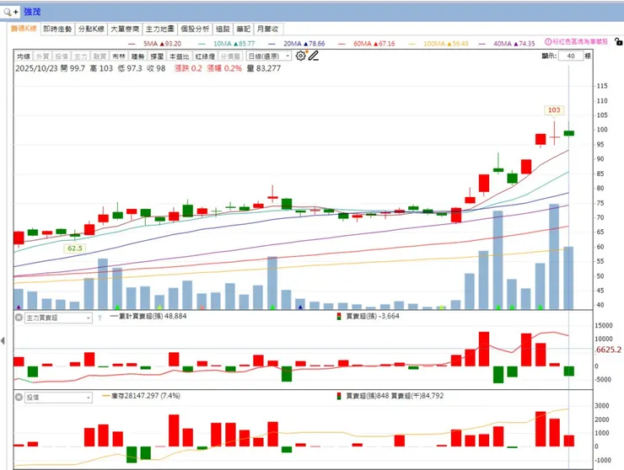Click the pink triangle marker on volume axis

[202, 307]
